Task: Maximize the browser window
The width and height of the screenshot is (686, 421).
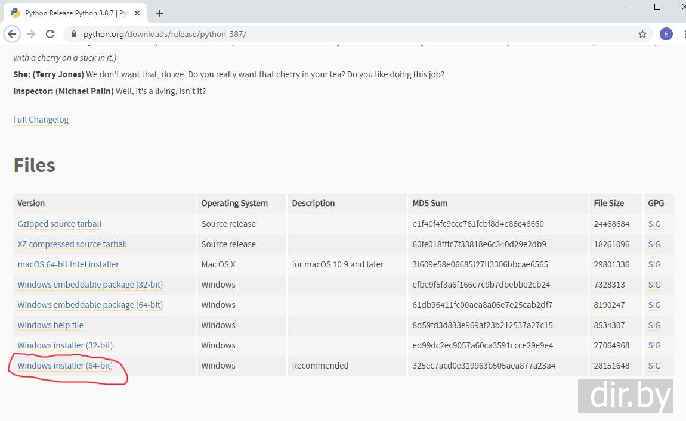Action: point(657,7)
